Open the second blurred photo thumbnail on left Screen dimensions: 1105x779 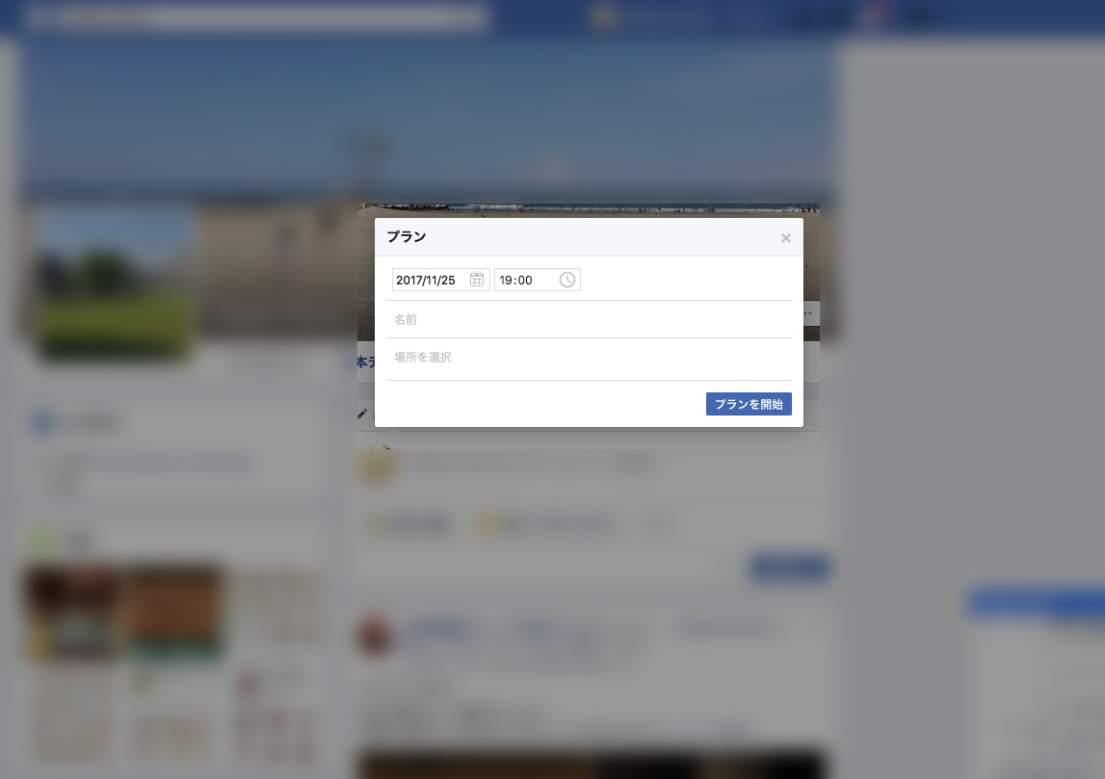[174, 613]
